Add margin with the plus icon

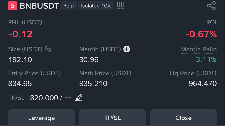click(x=127, y=49)
